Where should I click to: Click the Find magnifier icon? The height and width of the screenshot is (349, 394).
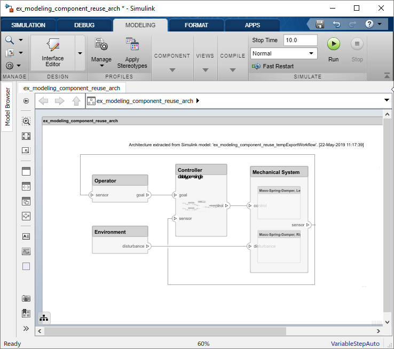click(x=10, y=39)
